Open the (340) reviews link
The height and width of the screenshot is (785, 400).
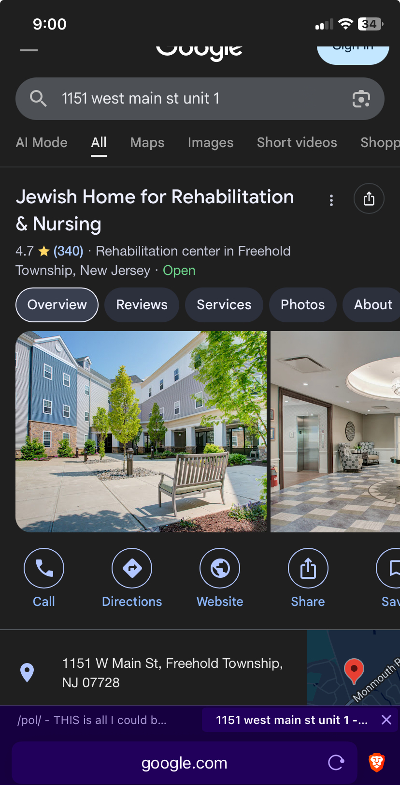[68, 251]
